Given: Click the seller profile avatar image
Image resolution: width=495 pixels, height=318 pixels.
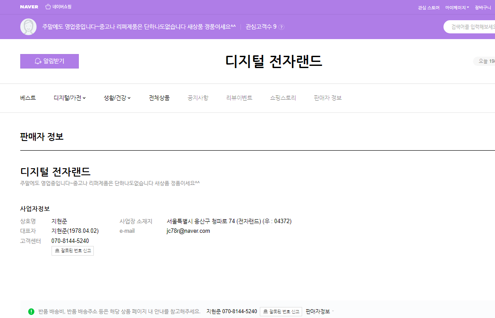Looking at the screenshot, I should click(29, 27).
